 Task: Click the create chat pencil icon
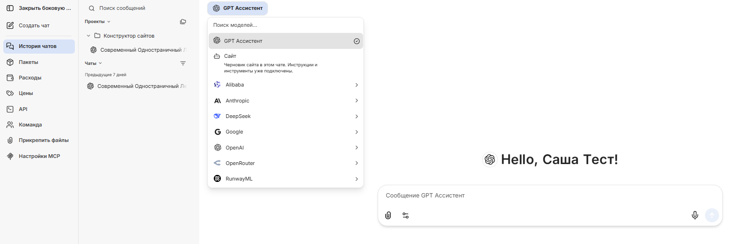tap(10, 25)
